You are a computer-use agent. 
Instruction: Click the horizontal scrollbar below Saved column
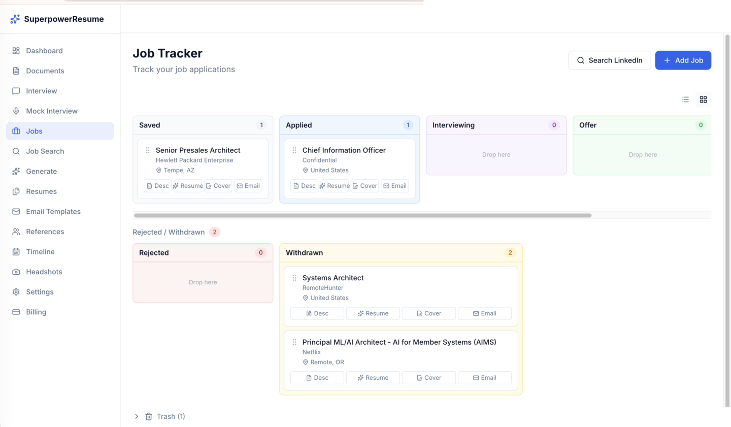[361, 215]
